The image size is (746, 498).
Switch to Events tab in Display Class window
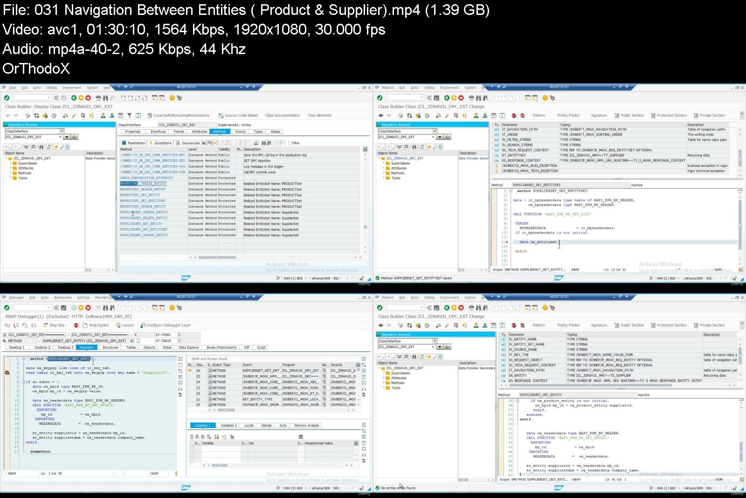[241, 131]
